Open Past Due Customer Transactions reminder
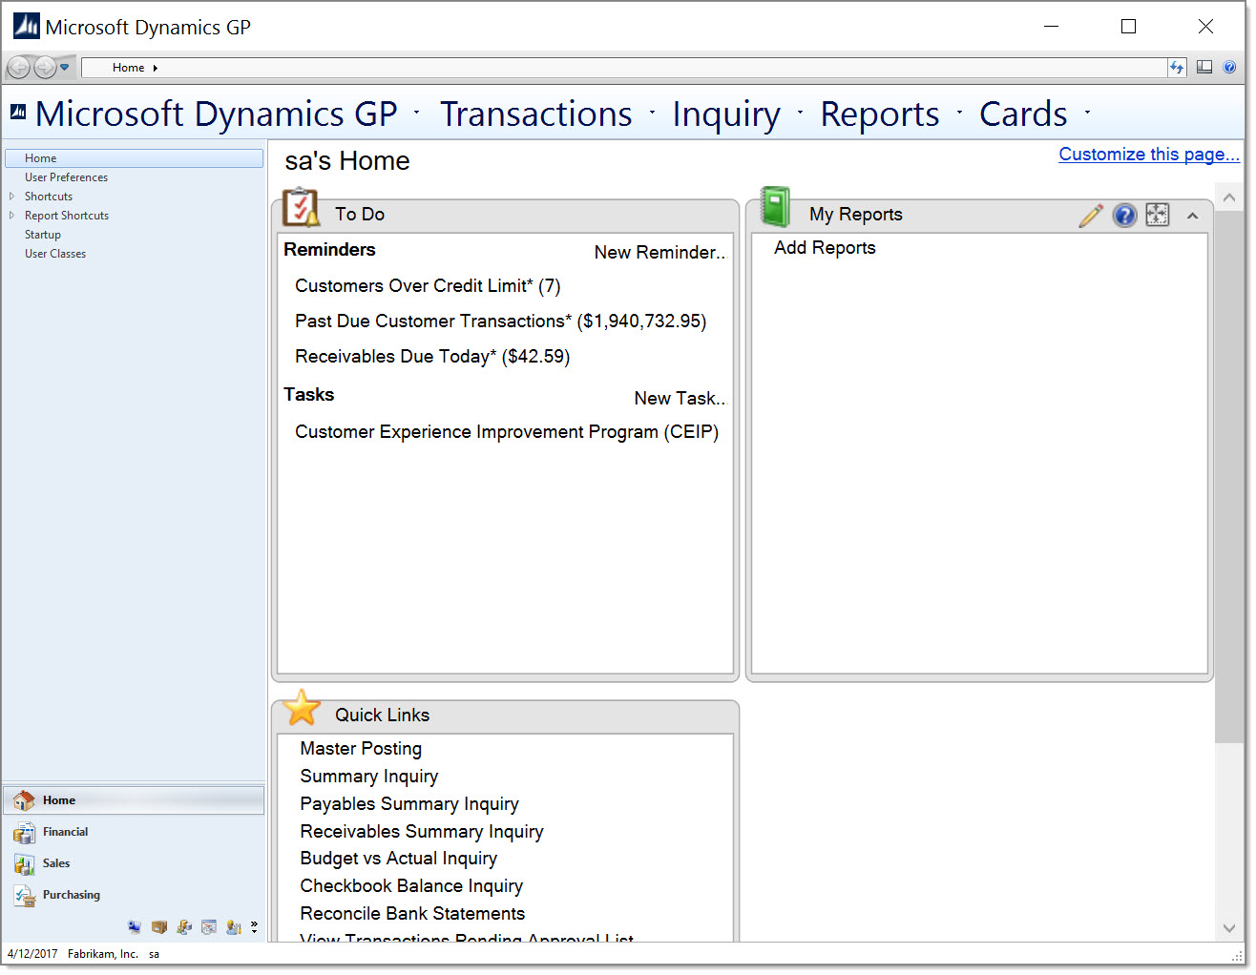 501,322
